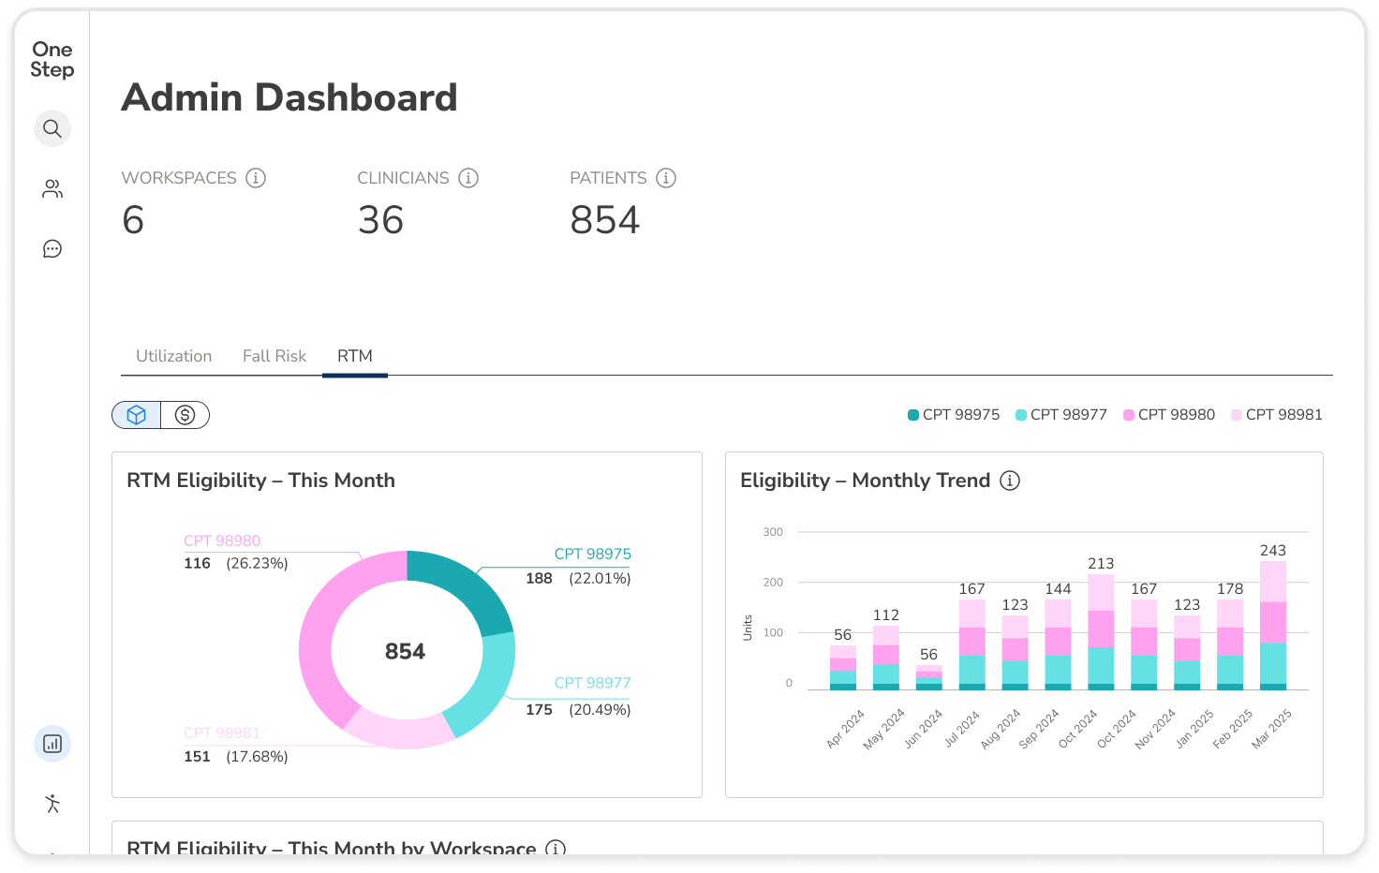Switch to dollar revenue view toggle
Image resolution: width=1379 pixels, height=873 pixels.
coord(185,415)
